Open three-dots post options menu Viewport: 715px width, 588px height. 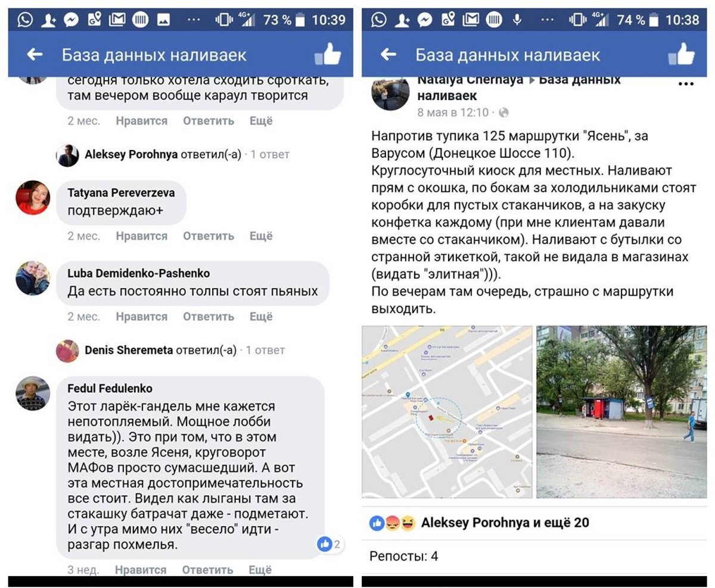[686, 84]
